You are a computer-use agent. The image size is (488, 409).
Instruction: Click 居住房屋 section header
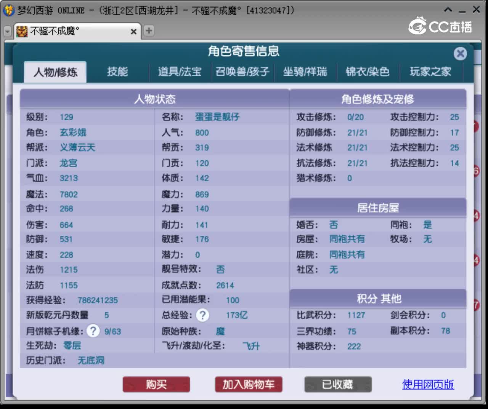pyautogui.click(x=377, y=208)
